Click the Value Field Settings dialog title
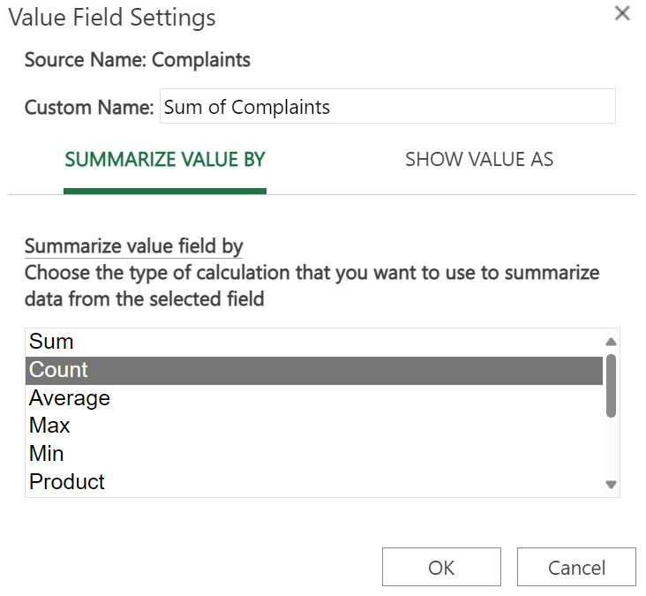The height and width of the screenshot is (596, 646). 112,18
